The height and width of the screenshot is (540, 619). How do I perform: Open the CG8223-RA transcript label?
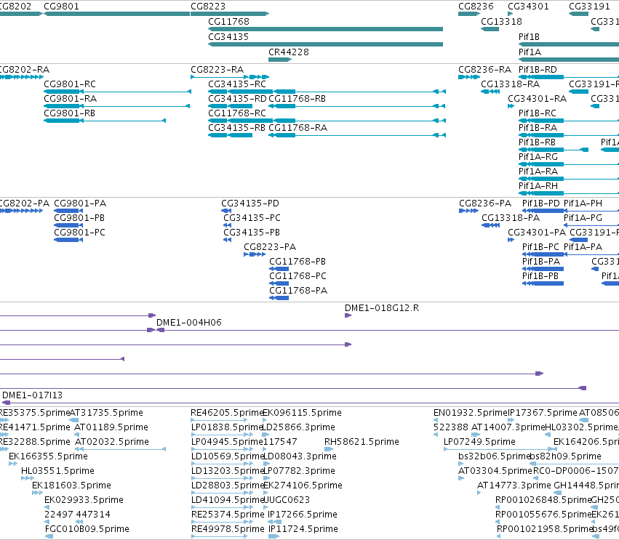point(217,70)
